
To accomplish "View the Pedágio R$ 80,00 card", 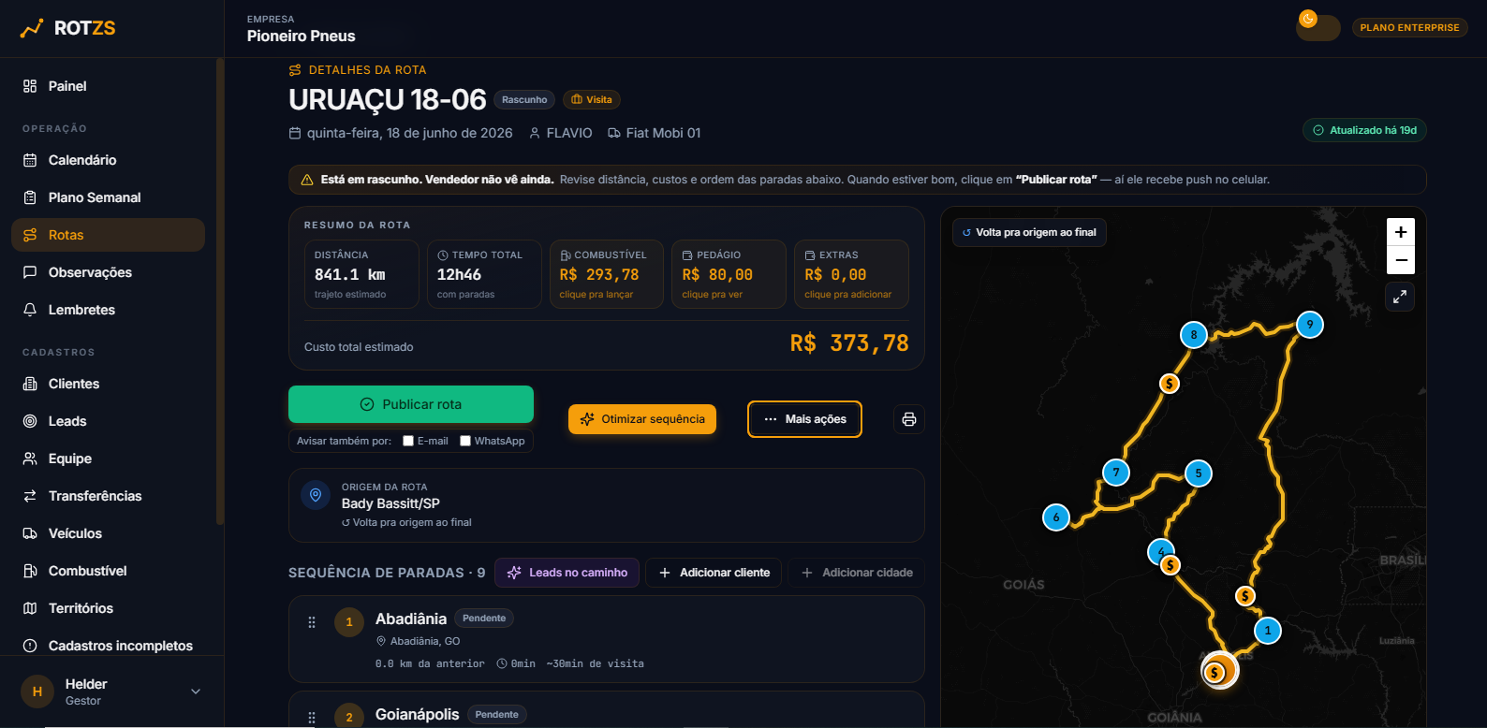I will [729, 274].
